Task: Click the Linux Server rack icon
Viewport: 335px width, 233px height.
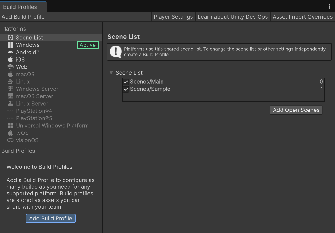Action: 10,104
